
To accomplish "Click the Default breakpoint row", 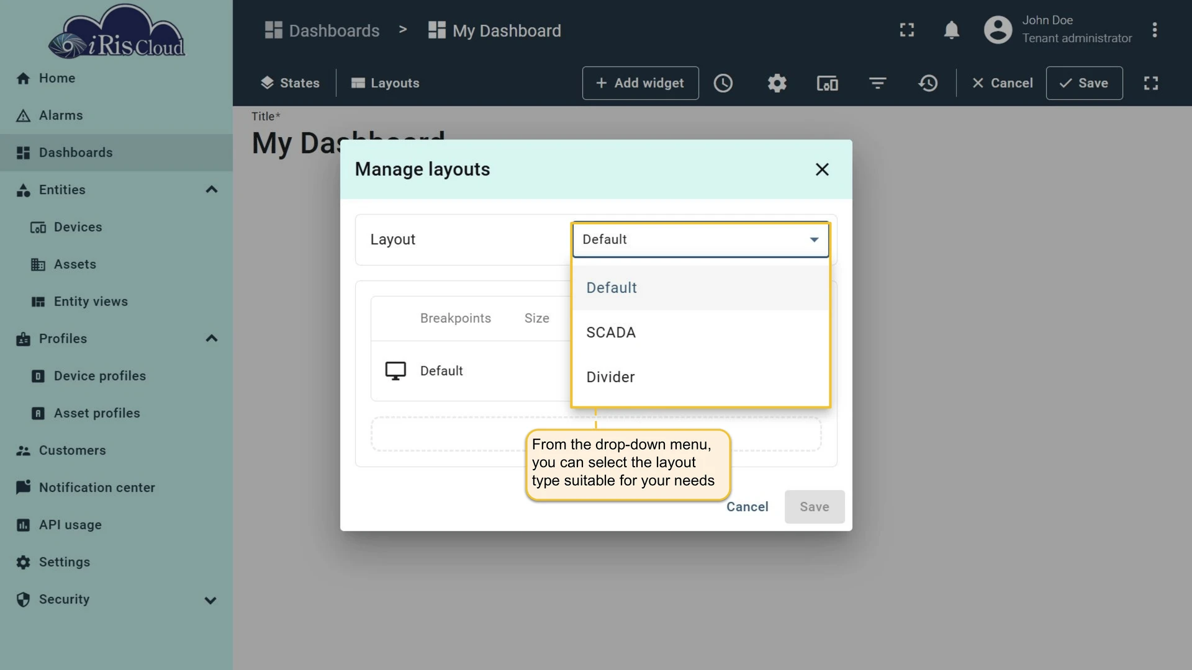I will click(471, 371).
